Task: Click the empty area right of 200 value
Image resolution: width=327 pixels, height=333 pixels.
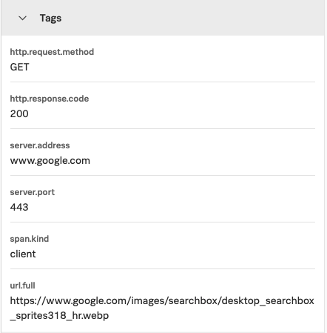Action: [x=172, y=113]
